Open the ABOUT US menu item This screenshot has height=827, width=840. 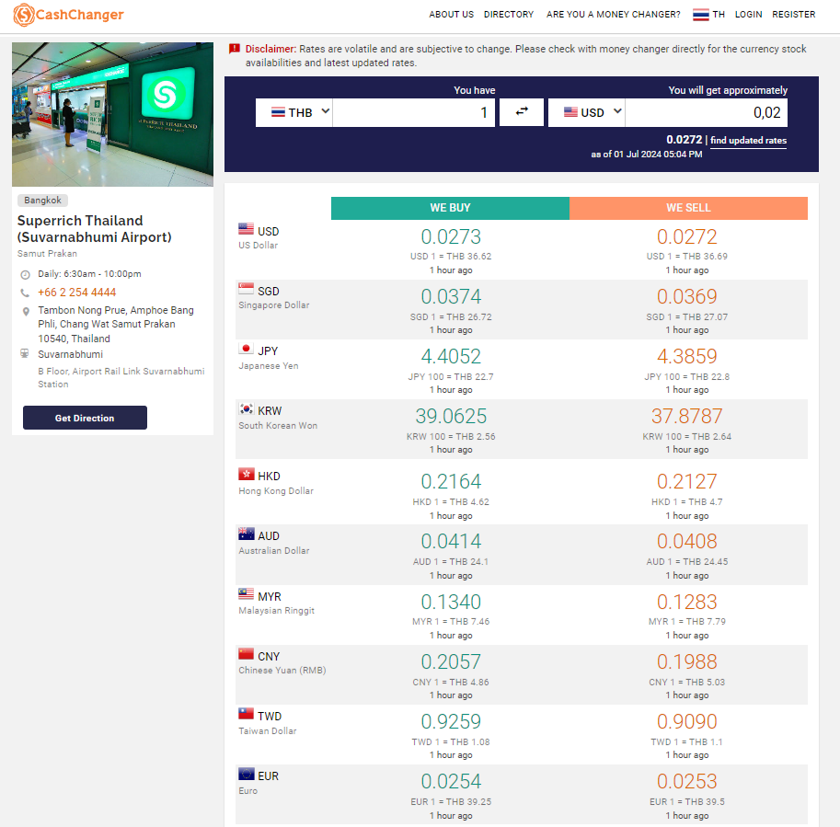pyautogui.click(x=451, y=15)
